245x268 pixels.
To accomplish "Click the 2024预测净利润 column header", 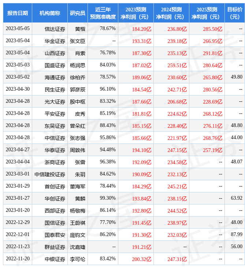I will [x=171, y=13].
